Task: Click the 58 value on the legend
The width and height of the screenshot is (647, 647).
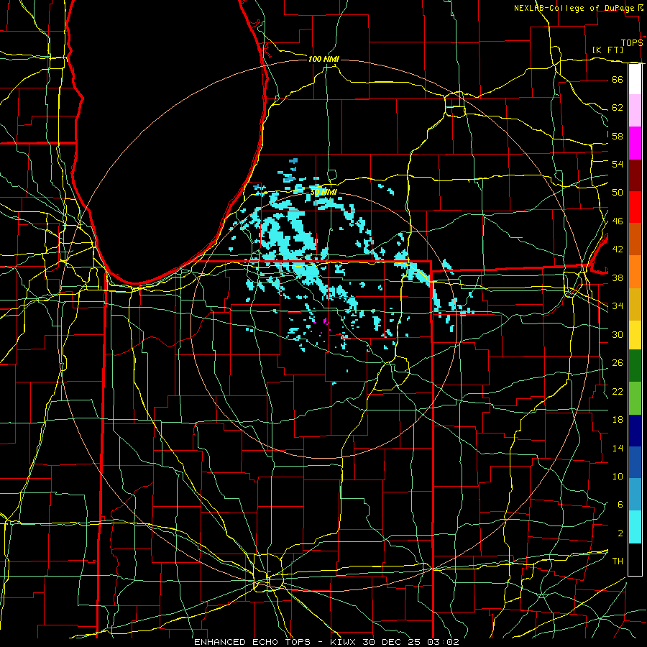Action: (x=618, y=136)
